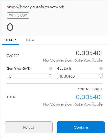Click the Gas Price info icon
This screenshot has height=138, width=108.
(51, 69)
